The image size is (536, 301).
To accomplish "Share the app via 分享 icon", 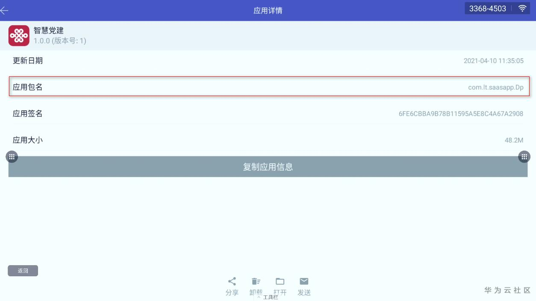I will point(232,286).
